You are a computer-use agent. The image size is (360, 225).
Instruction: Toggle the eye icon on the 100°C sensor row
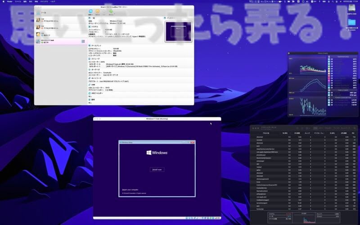click(x=332, y=78)
